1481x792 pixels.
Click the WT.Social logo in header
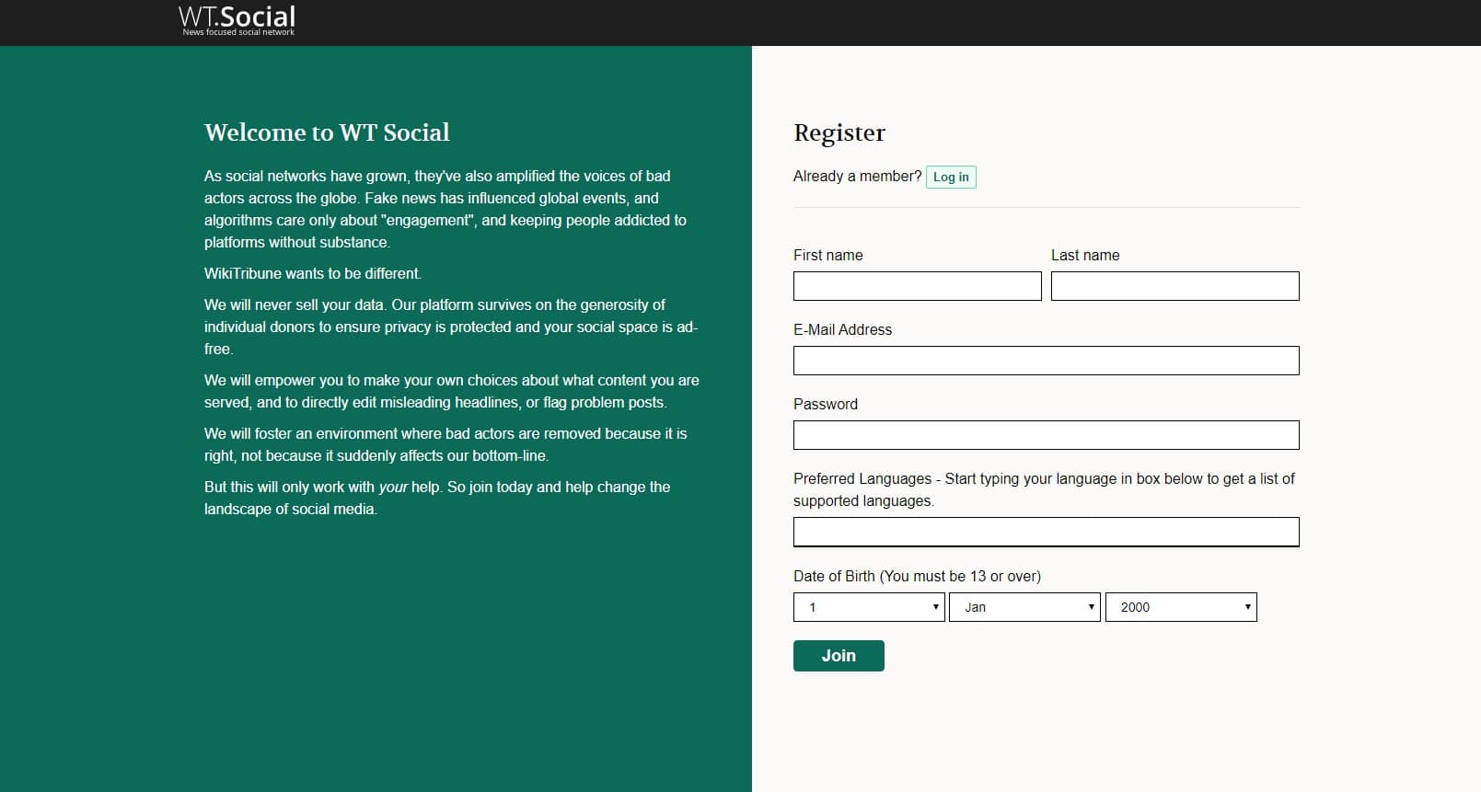[237, 20]
